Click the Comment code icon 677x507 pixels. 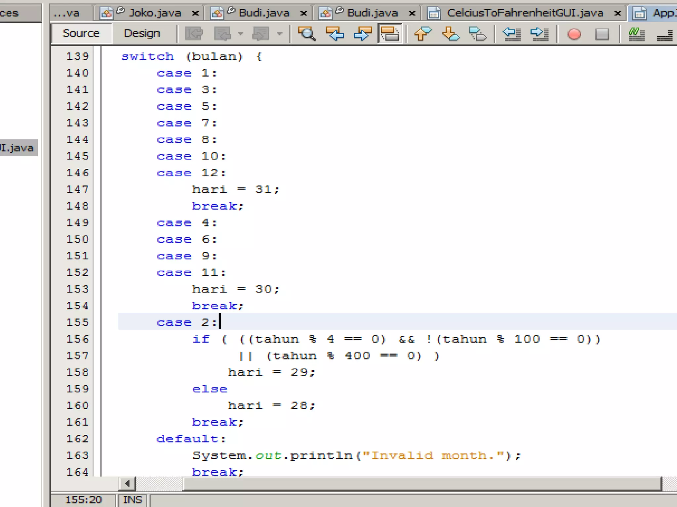(636, 34)
